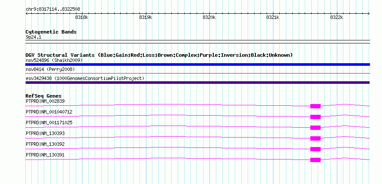
Task: Click the left arrowhead of the ruler
Action: click(27, 14)
